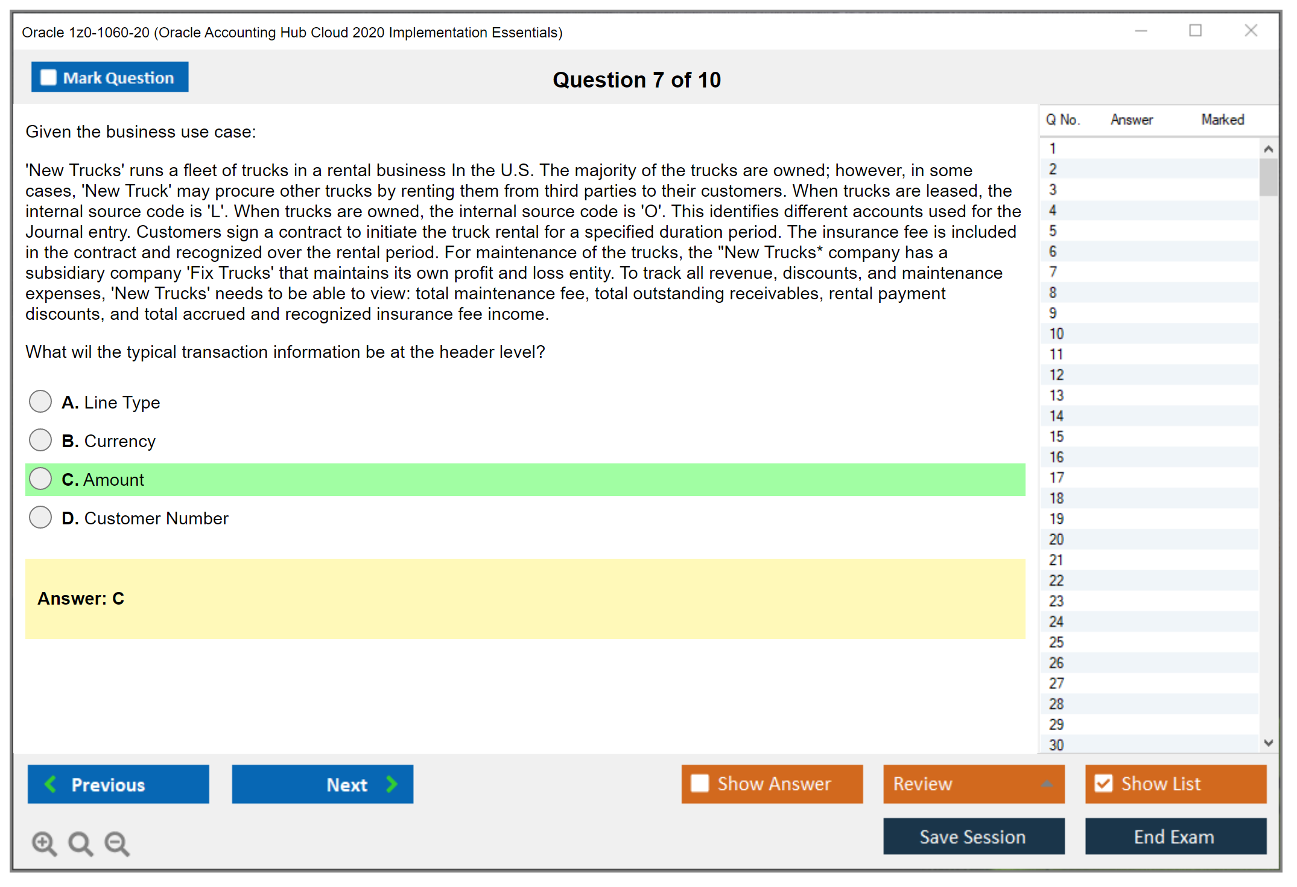Click the Save Session button
The image size is (1297, 887).
973,836
